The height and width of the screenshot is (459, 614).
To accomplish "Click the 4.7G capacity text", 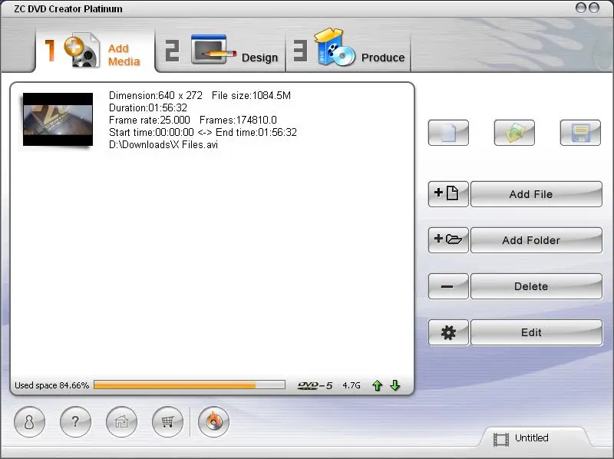I will pos(352,386).
